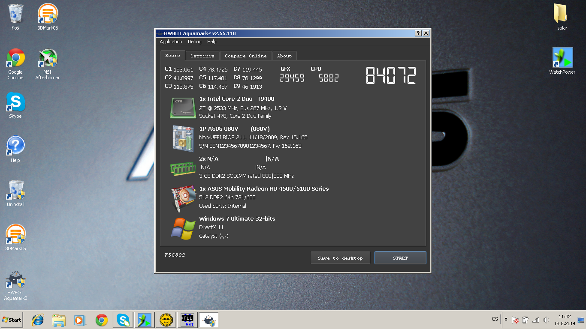Open the Uninstall desktop shortcut
This screenshot has height=329, width=586.
[x=15, y=194]
